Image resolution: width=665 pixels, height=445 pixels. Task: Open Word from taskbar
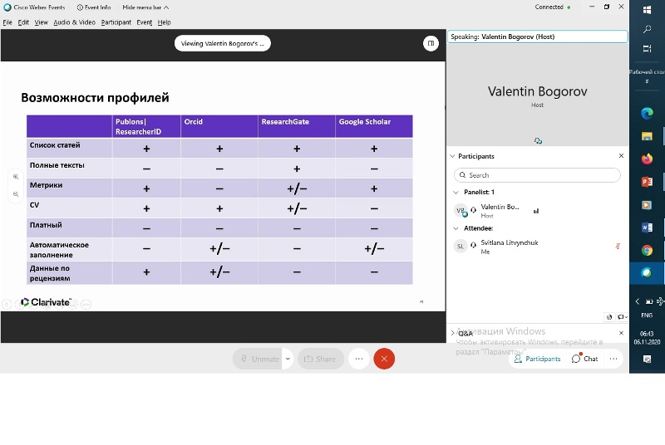point(647,227)
